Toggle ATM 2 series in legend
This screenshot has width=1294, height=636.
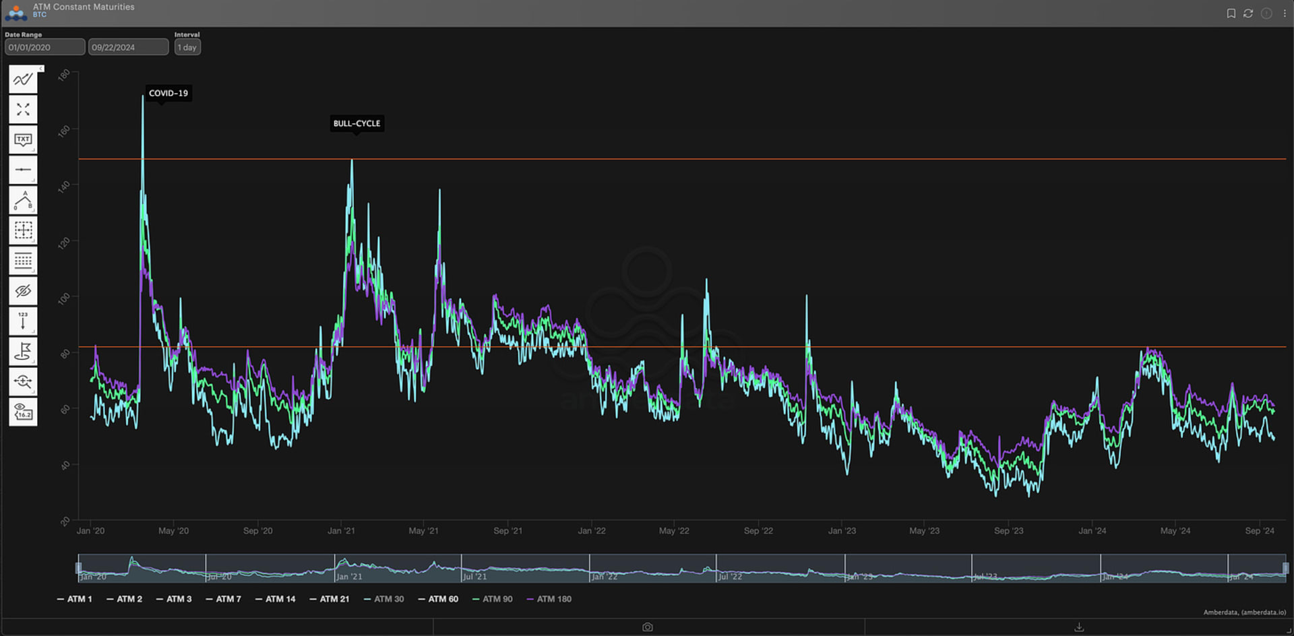[x=125, y=599]
